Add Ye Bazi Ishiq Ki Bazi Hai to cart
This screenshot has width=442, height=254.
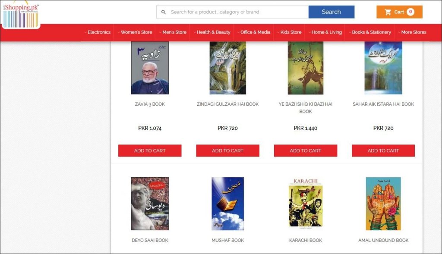point(305,151)
